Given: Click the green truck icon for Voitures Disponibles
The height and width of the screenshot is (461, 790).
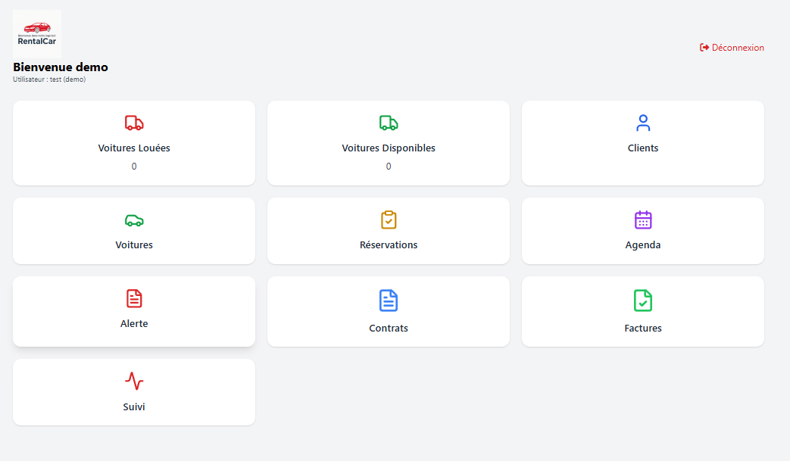Looking at the screenshot, I should click(x=389, y=123).
